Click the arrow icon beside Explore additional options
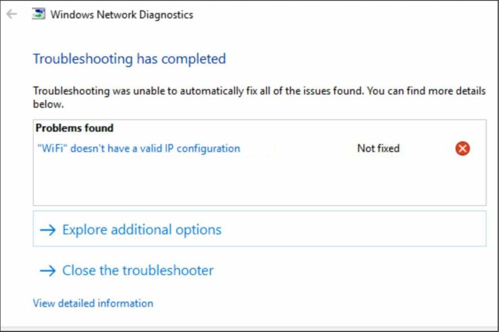 coord(48,230)
